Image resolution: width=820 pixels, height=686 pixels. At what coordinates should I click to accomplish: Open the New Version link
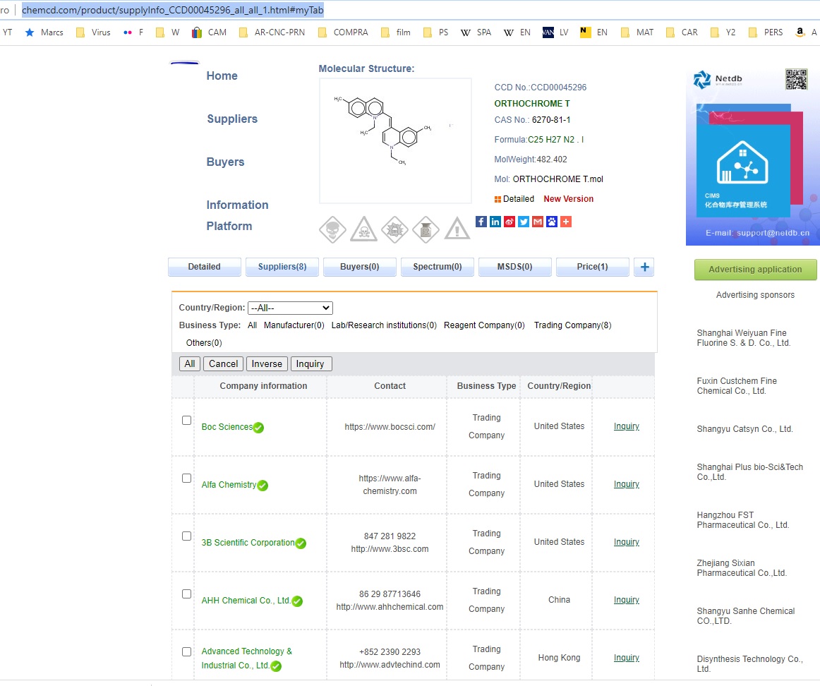click(x=569, y=199)
